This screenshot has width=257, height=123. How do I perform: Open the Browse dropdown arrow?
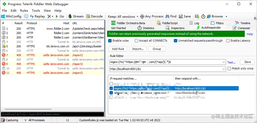pyautogui.click(x=226, y=17)
